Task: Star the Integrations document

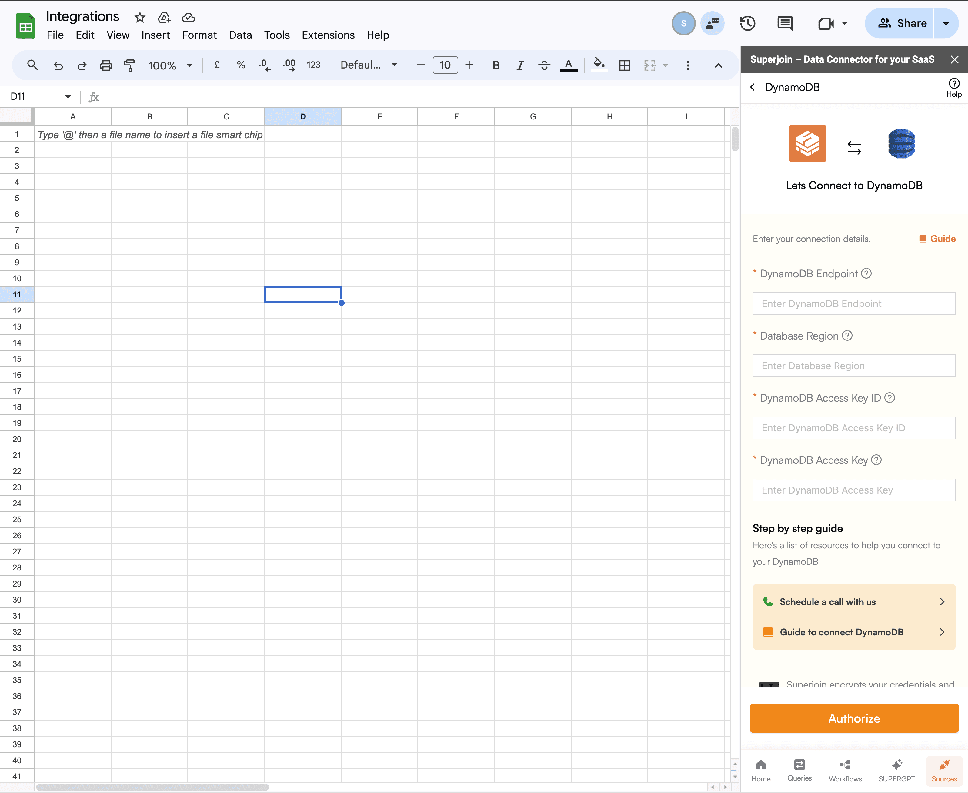Action: pyautogui.click(x=140, y=18)
